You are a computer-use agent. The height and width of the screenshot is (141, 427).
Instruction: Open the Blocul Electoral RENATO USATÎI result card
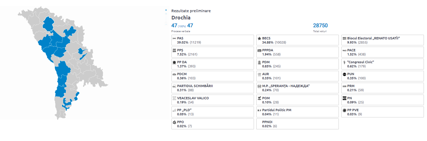pyautogui.click(x=383, y=40)
